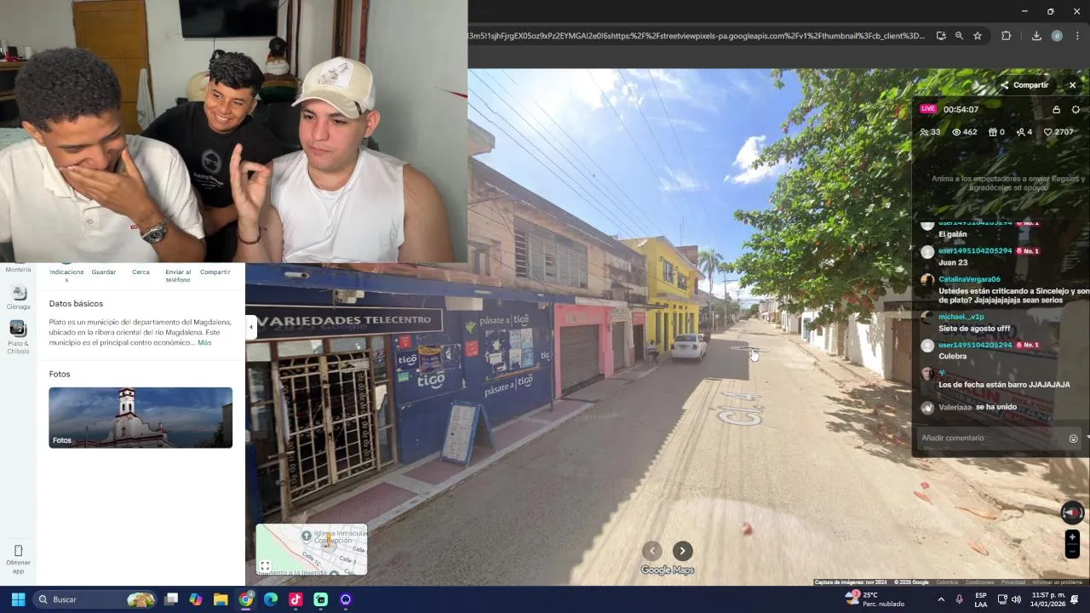
Task: Collapse the side panel arrow
Action: (x=250, y=328)
